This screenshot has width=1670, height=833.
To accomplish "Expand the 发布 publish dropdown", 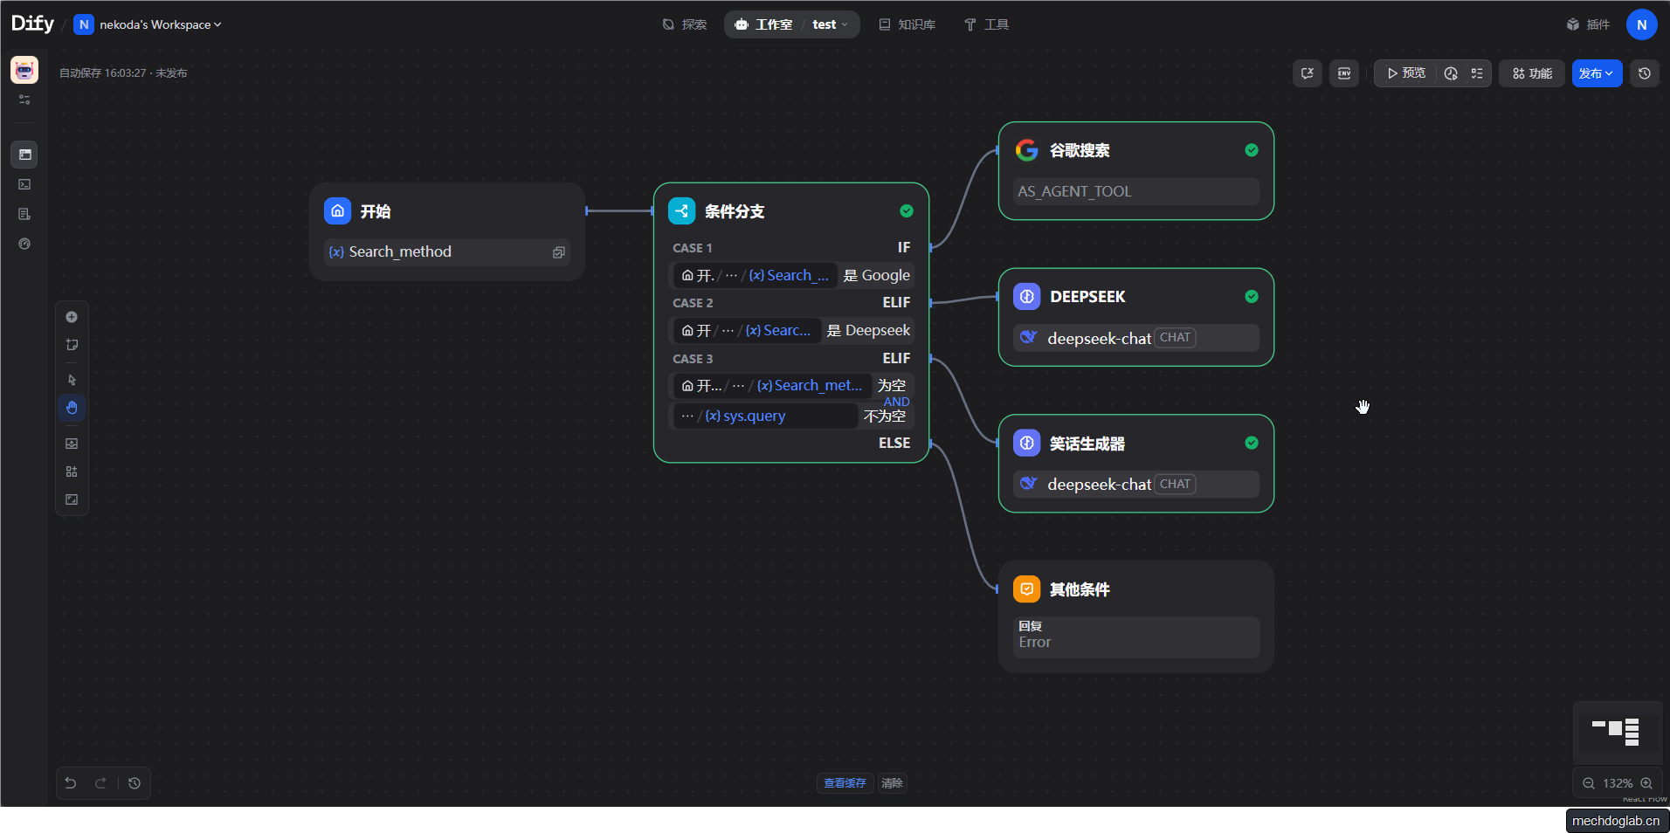I will click(x=1596, y=73).
